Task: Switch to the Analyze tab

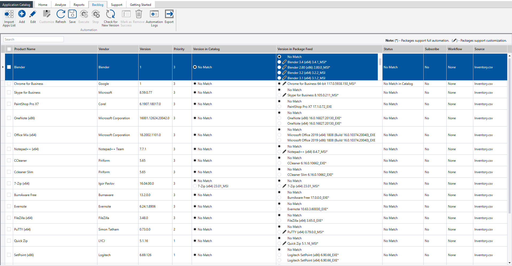Action: click(60, 5)
